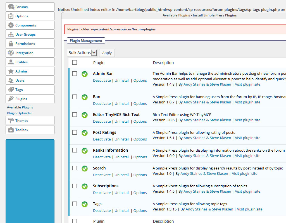Click the User Groups hierarchy icon

(x=11, y=34)
